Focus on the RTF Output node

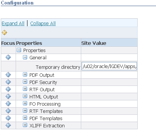8,89
